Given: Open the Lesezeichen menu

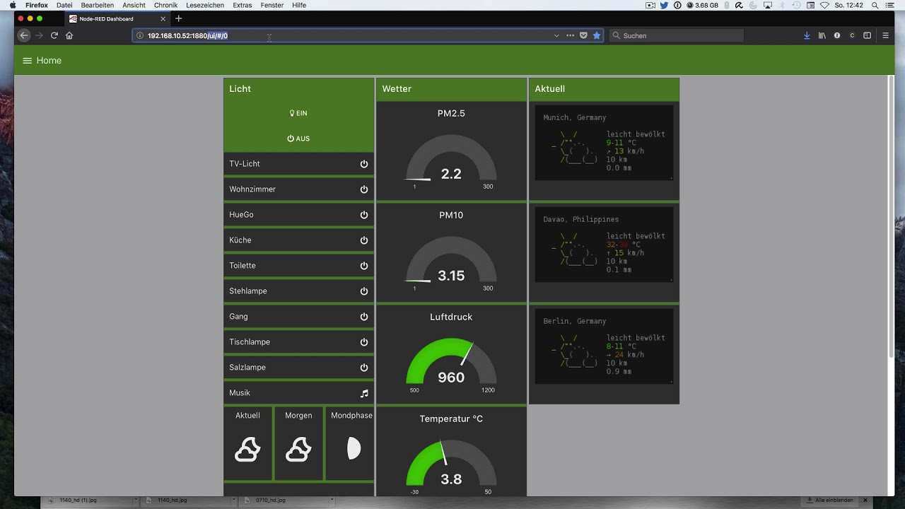Looking at the screenshot, I should click(x=205, y=5).
